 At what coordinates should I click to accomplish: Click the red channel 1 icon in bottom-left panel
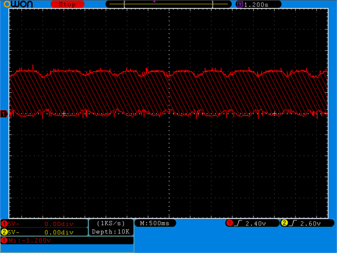pos(4,223)
